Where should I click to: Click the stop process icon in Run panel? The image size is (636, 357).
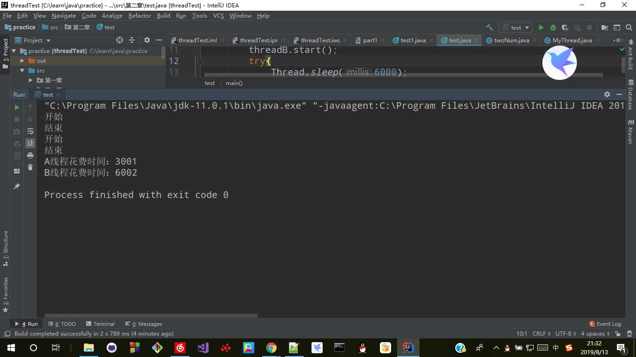pos(17,119)
